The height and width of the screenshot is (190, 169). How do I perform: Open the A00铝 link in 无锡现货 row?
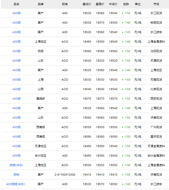(x=16, y=80)
